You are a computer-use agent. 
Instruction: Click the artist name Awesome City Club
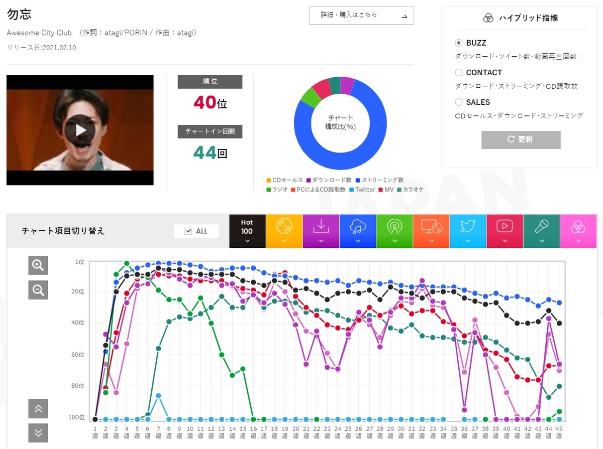coord(39,33)
